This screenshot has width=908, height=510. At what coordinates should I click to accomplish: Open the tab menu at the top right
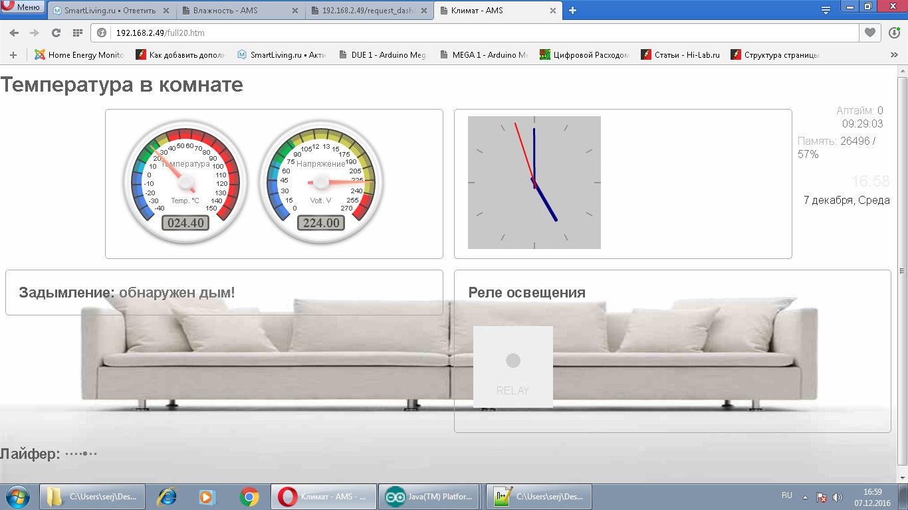(x=826, y=10)
